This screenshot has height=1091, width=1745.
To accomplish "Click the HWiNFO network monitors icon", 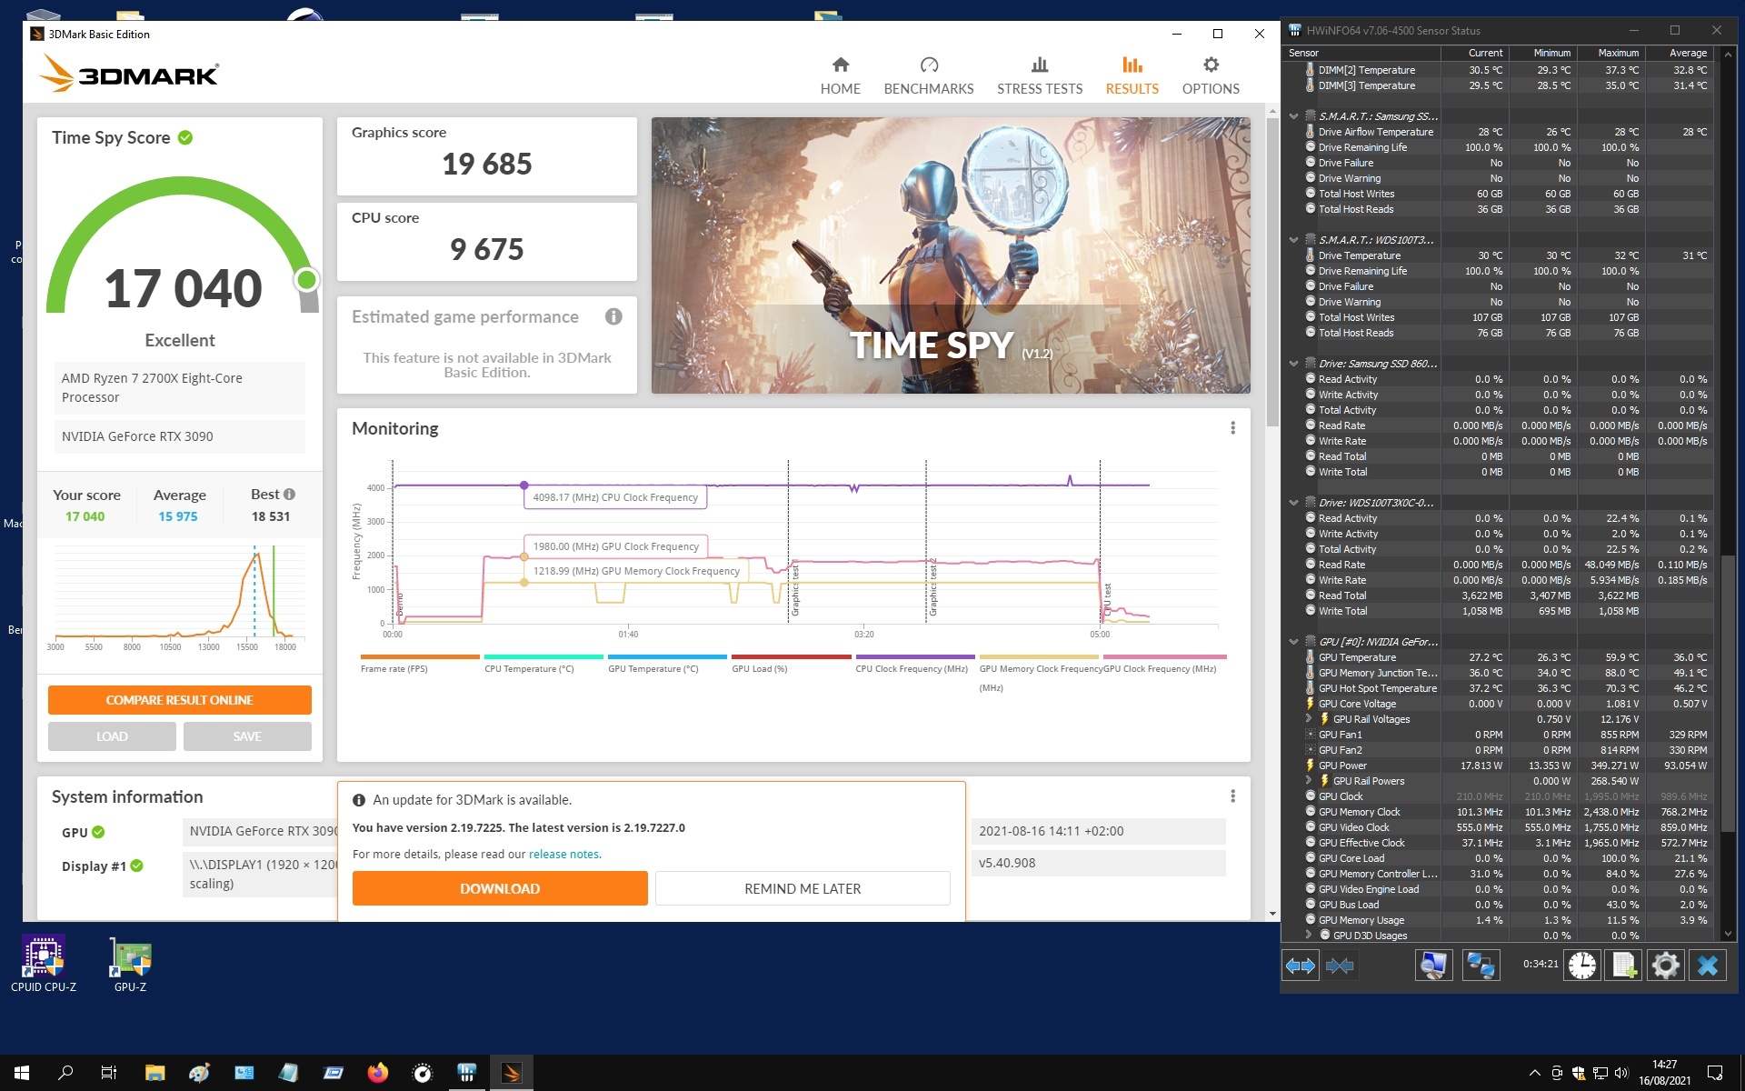I will pos(1481,966).
